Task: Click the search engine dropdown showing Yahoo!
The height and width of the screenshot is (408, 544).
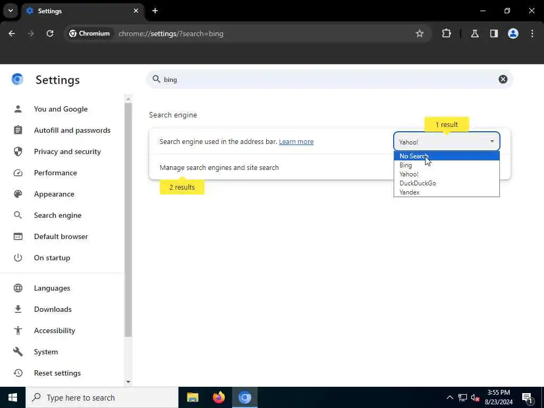Action: point(446,141)
